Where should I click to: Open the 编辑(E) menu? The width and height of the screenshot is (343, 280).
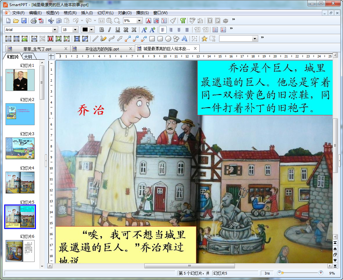(x=35, y=13)
